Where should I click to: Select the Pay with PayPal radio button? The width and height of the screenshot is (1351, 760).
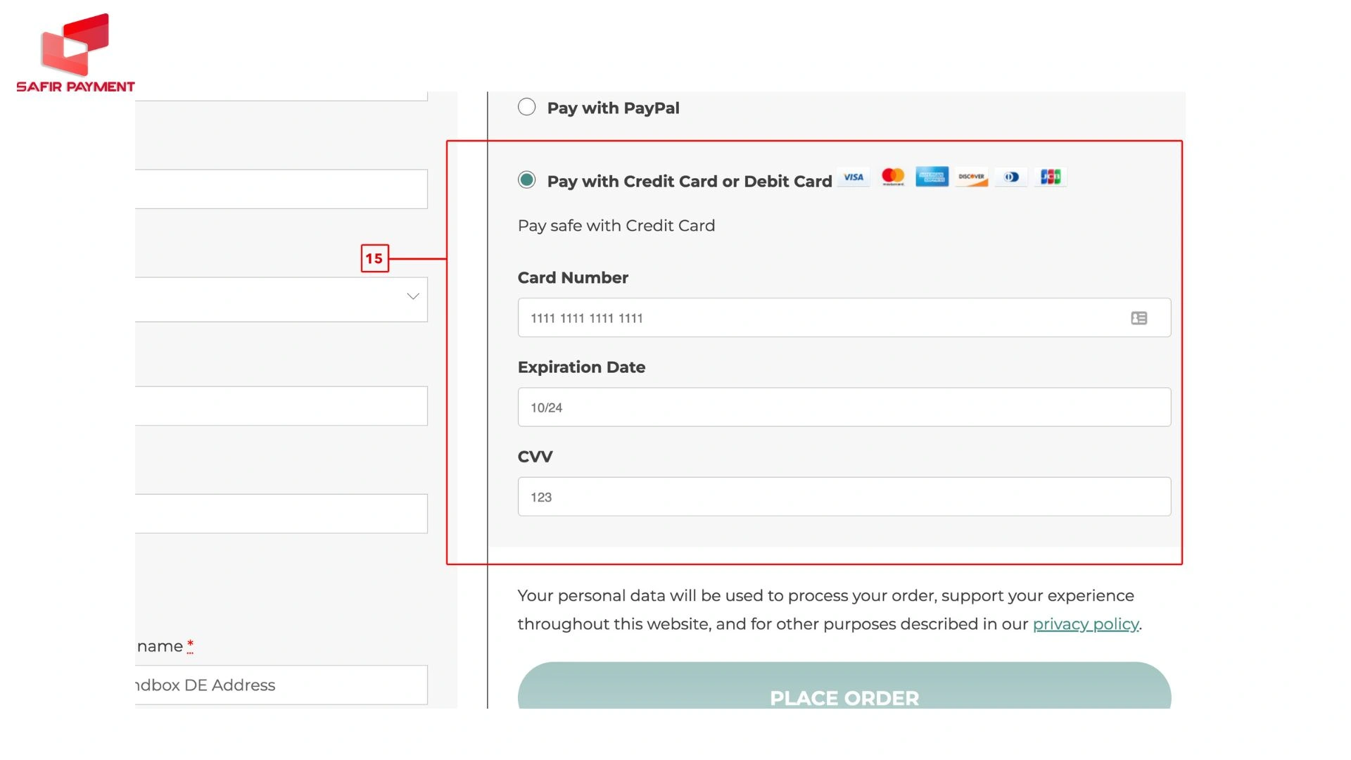coord(526,107)
